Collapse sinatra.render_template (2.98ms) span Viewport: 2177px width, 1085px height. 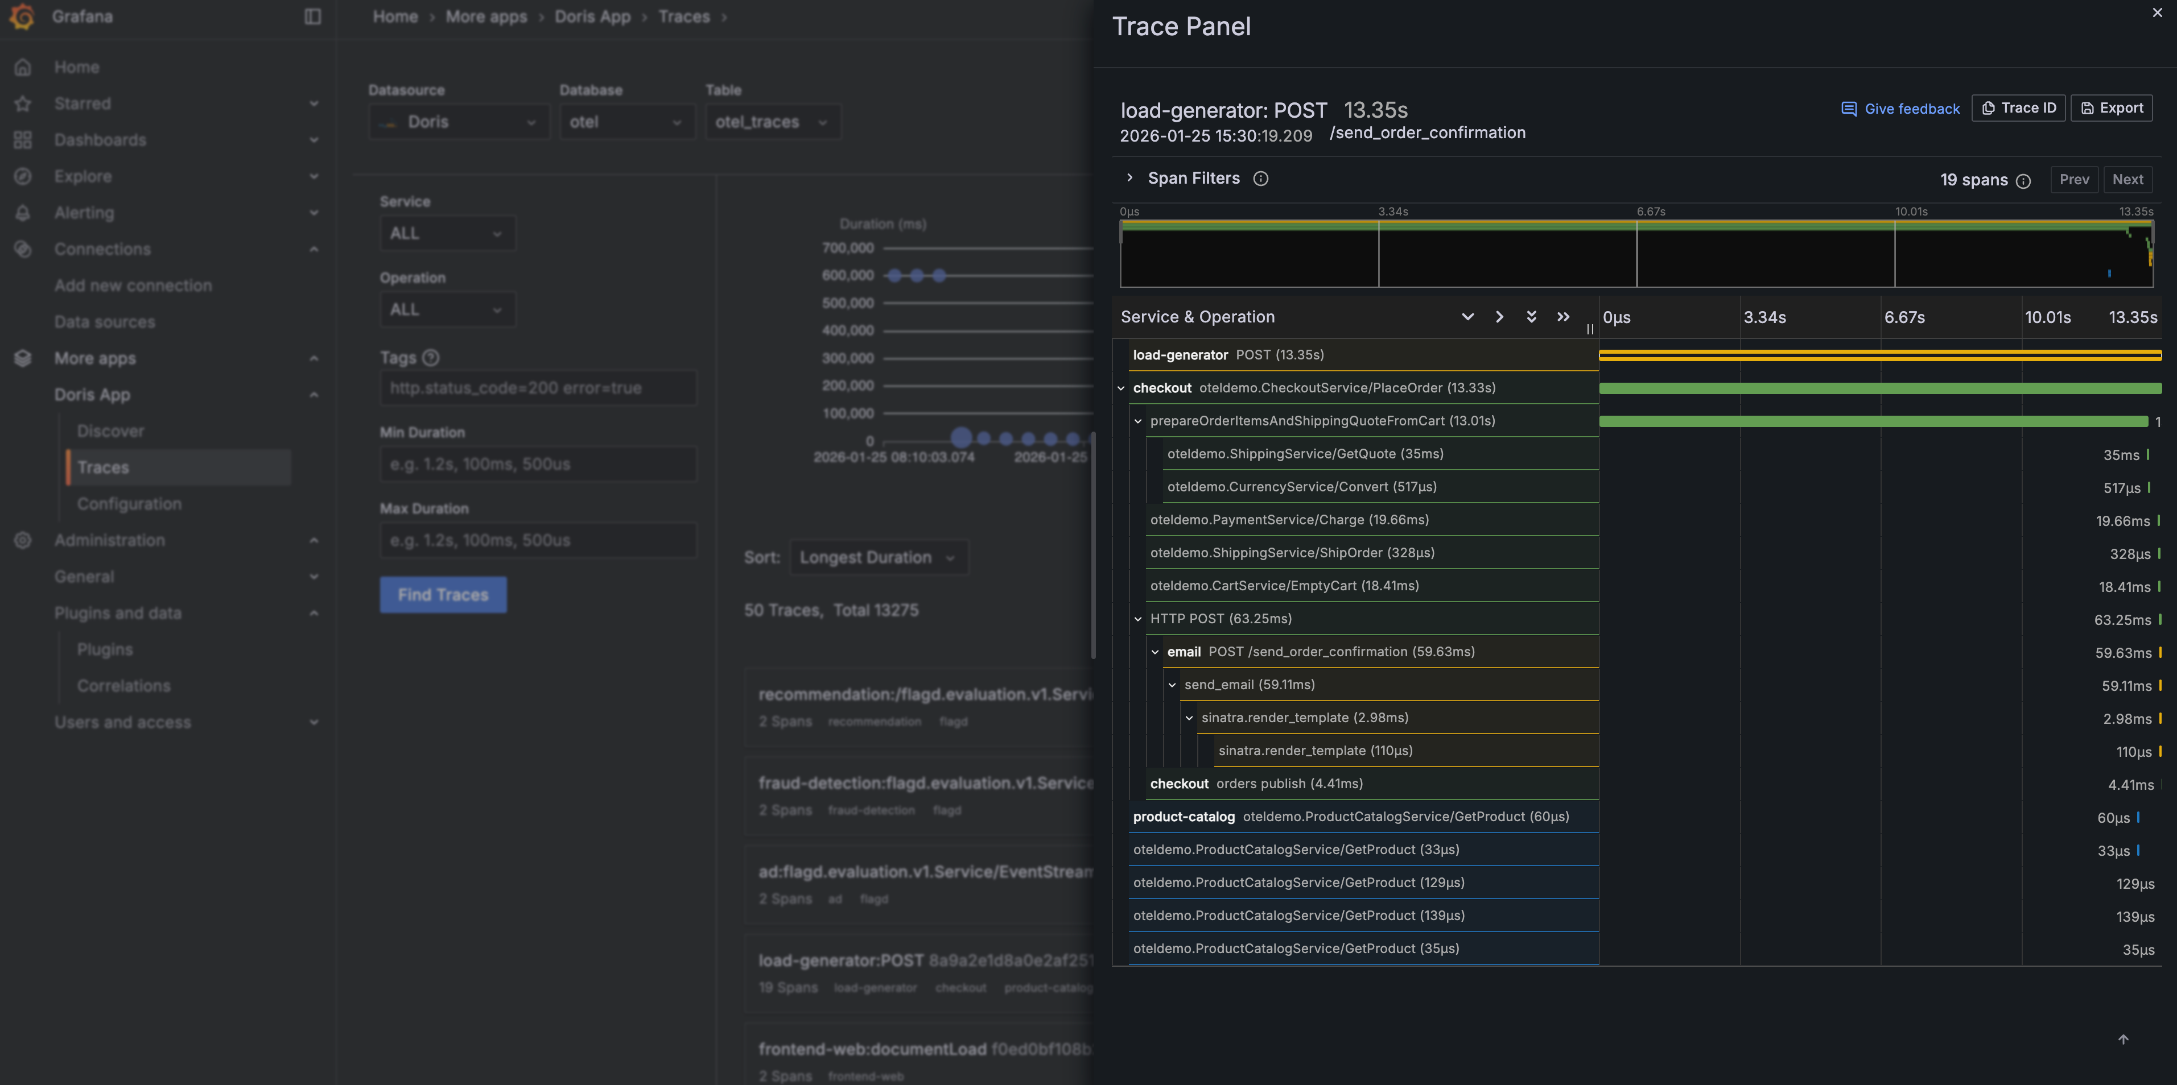point(1189,718)
